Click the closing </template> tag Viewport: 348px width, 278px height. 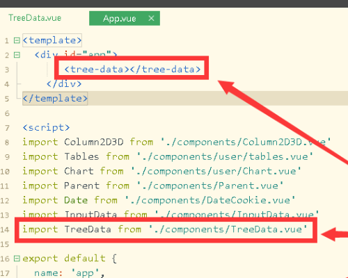click(55, 99)
